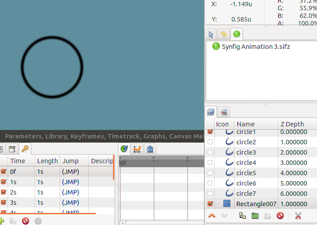Open the Keyframes panel key tab
Image resolution: width=317 pixels, height=225 pixels.
(25, 149)
